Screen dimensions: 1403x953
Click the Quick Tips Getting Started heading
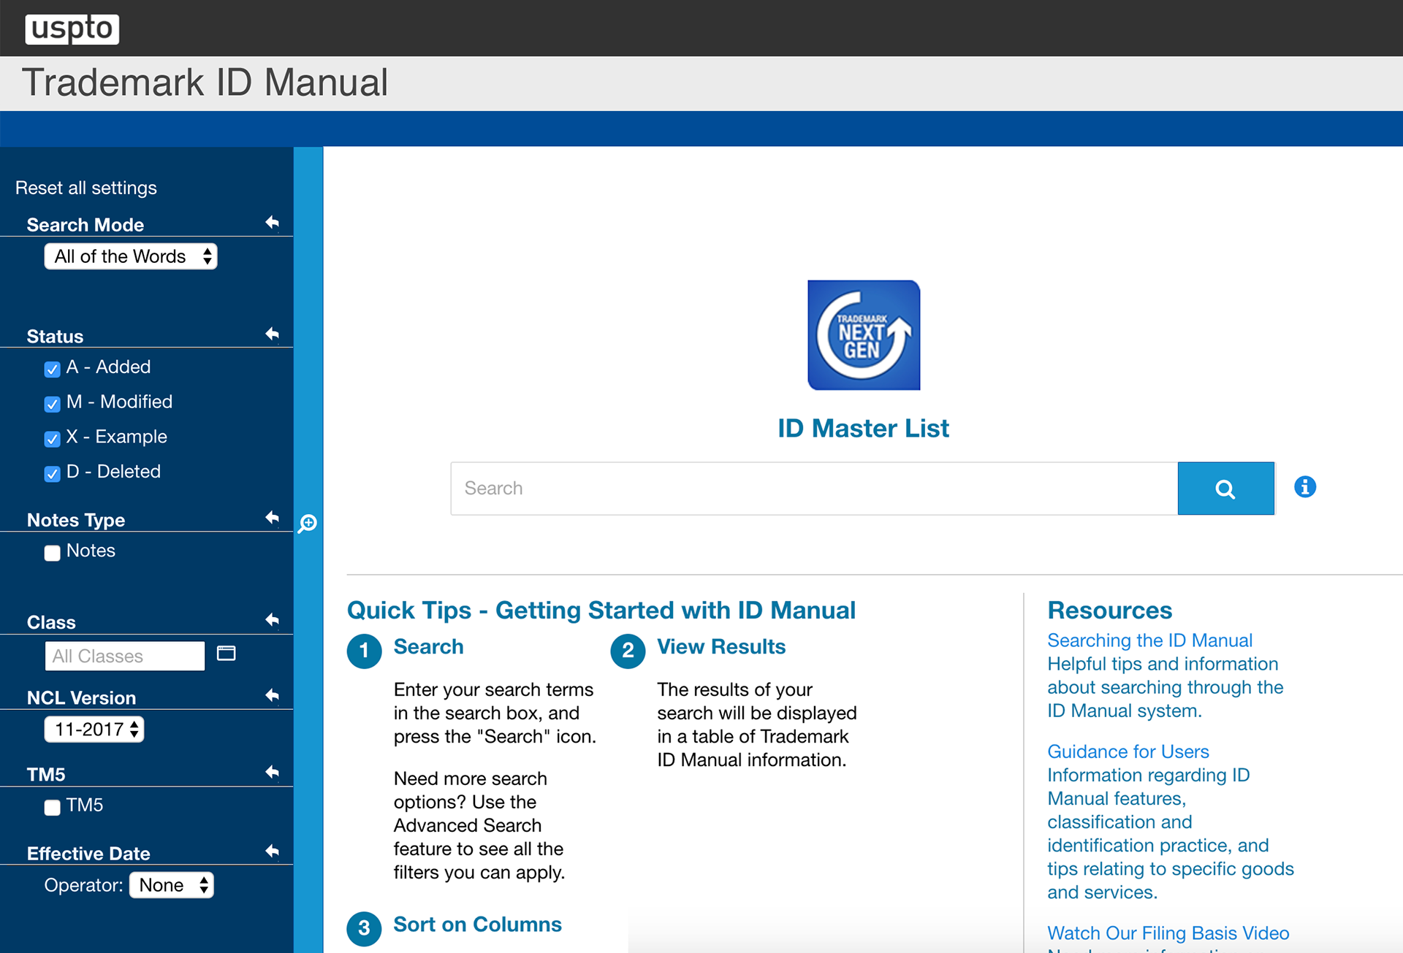click(601, 610)
